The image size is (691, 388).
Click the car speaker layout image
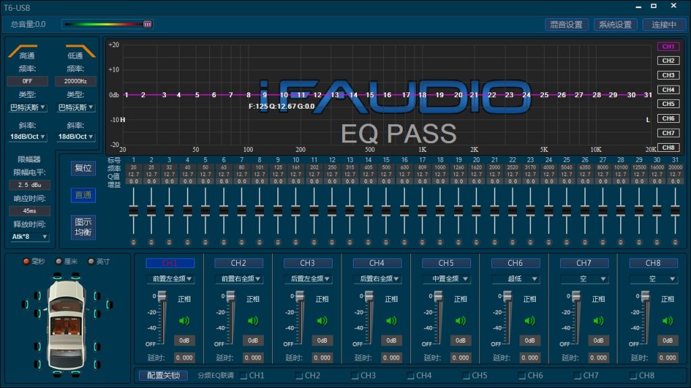click(67, 325)
